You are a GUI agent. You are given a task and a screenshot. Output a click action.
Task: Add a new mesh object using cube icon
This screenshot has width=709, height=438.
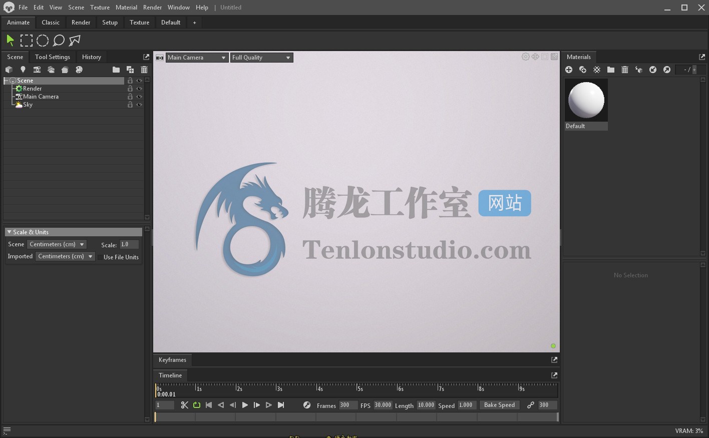coord(9,70)
